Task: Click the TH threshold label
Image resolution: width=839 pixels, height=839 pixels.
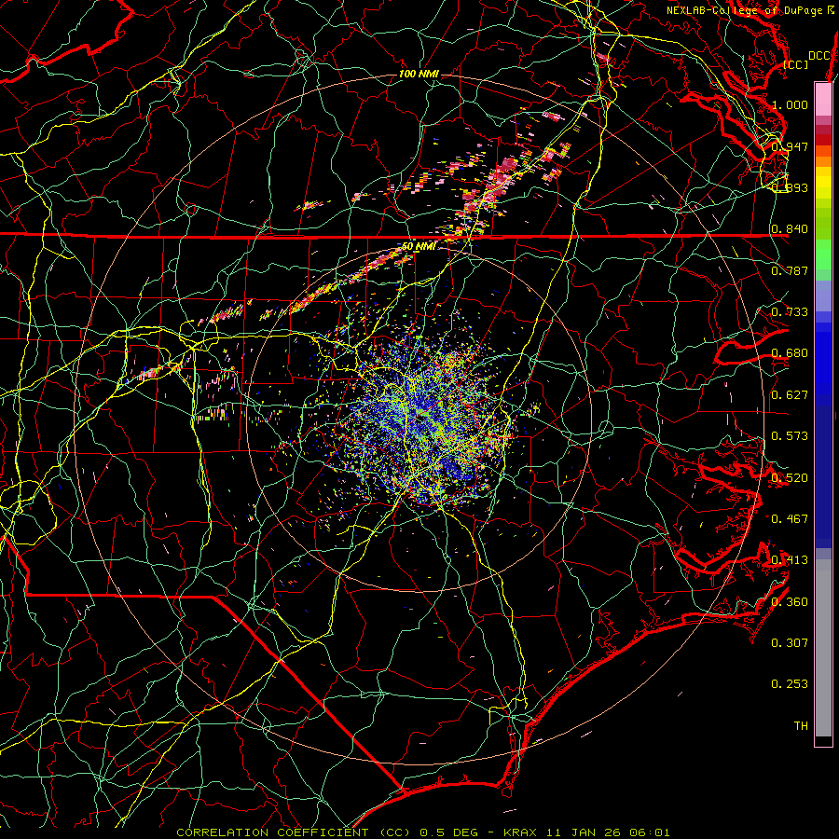Action: tap(801, 726)
